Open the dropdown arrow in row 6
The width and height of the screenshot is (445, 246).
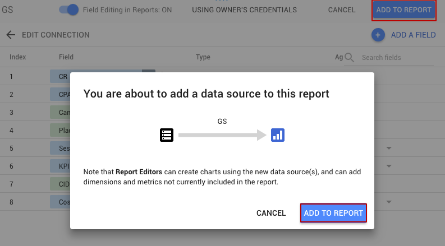(x=388, y=166)
